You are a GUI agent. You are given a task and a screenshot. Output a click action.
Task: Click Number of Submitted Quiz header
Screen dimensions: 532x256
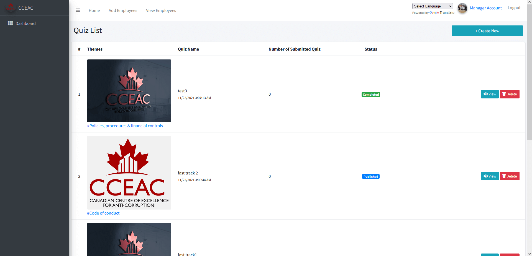295,49
